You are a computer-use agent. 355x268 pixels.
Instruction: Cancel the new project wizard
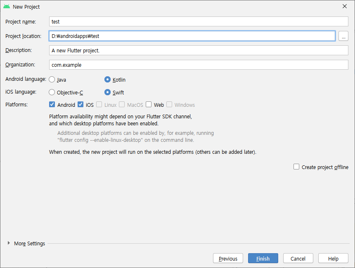tap(298, 258)
